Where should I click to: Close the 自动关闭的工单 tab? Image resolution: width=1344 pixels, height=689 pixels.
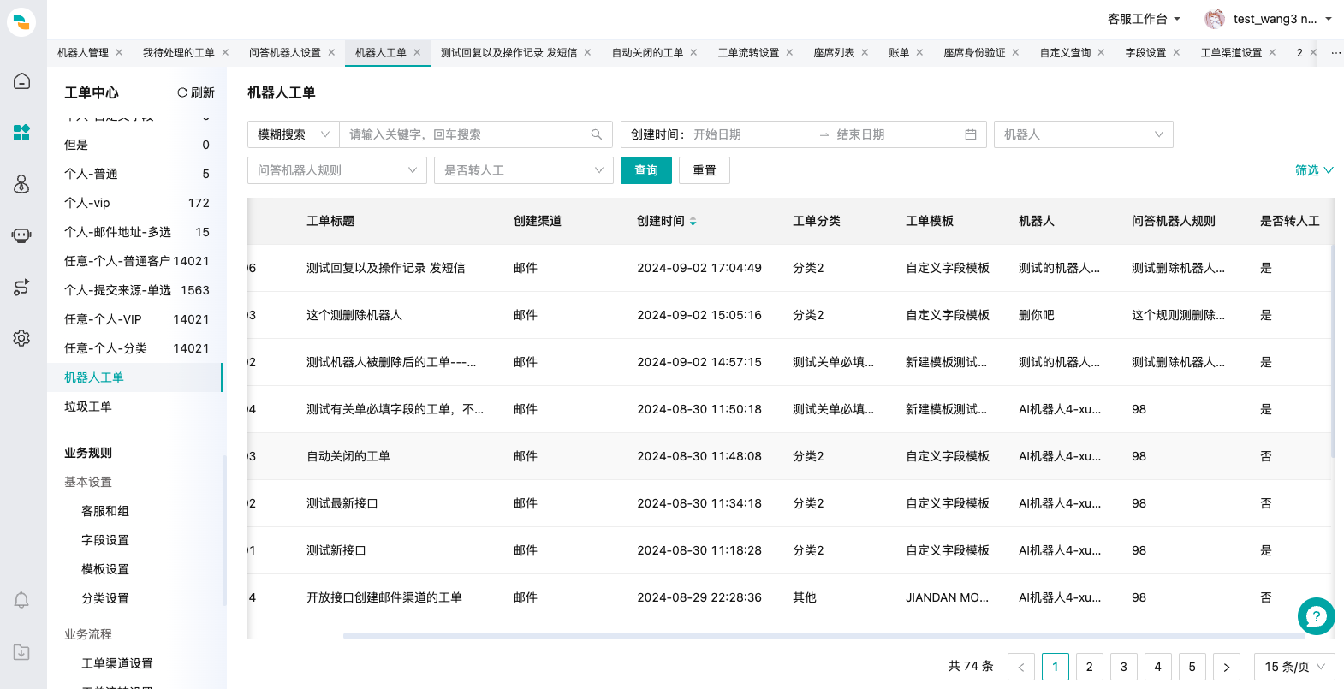coord(693,52)
